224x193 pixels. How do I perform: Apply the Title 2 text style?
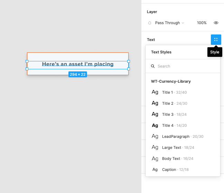click(183, 103)
